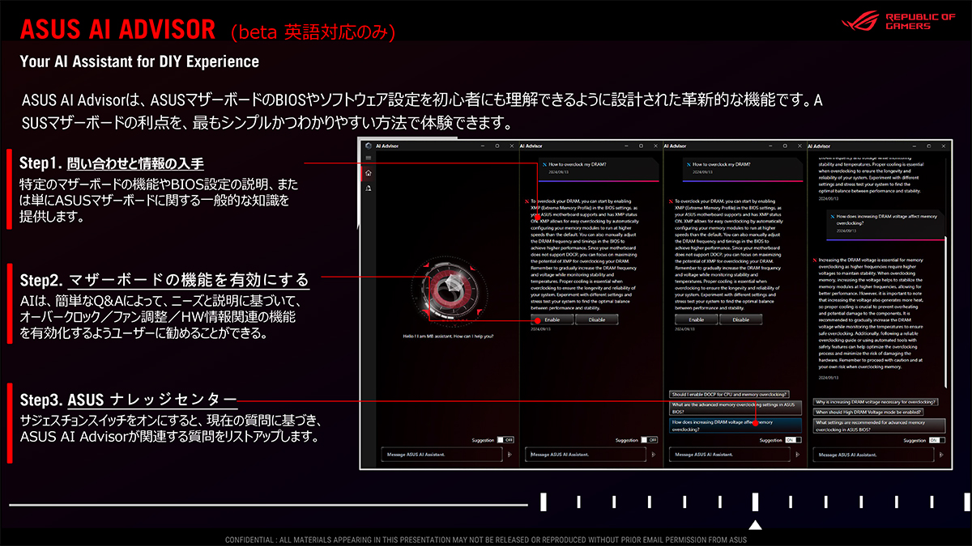Image resolution: width=972 pixels, height=546 pixels.
Task: Click Enable in the chat window with Suggestion OFF
Action: click(x=552, y=320)
